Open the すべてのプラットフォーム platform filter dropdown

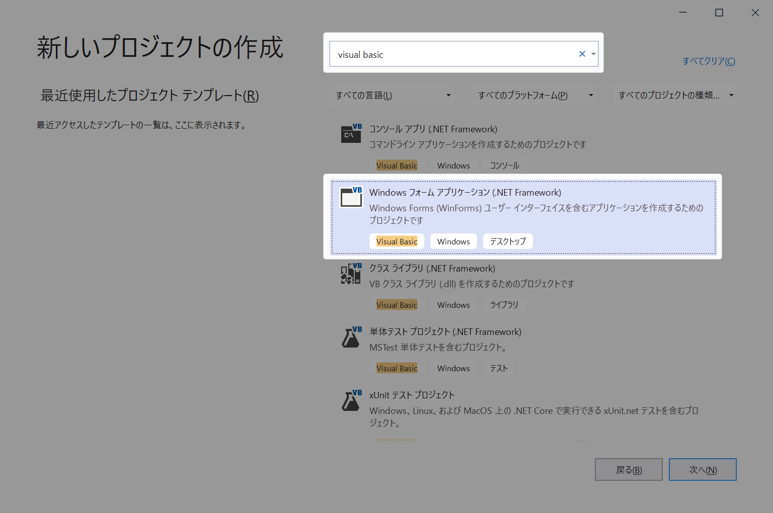[x=535, y=95]
